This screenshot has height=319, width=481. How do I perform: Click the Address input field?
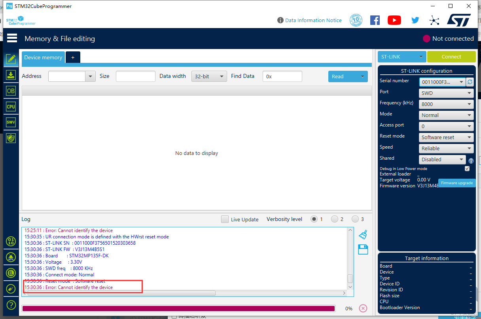tap(67, 76)
